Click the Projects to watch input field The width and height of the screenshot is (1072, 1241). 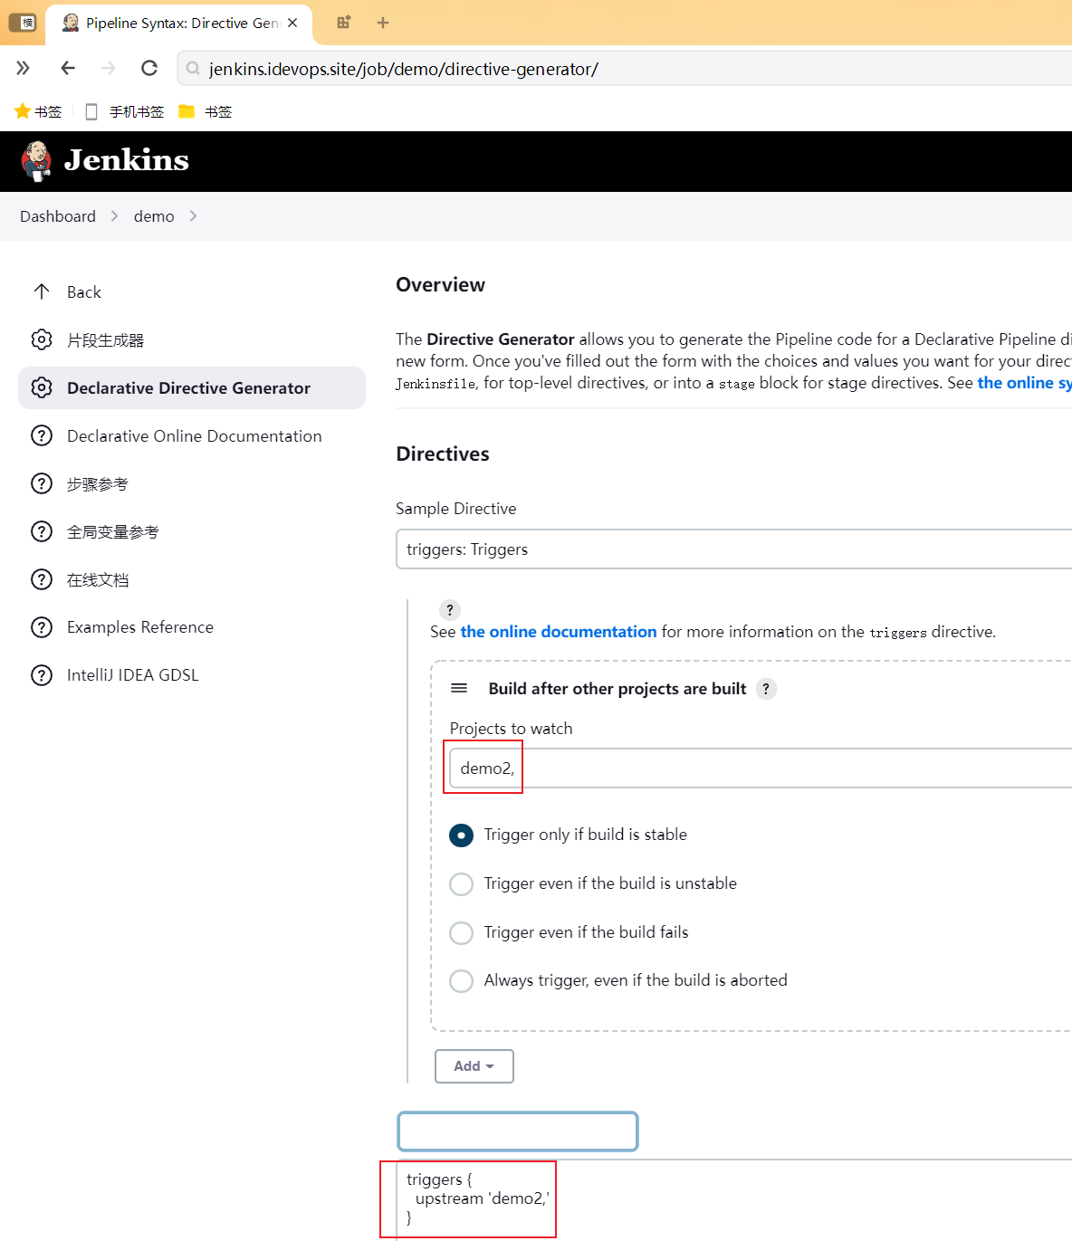coord(761,768)
